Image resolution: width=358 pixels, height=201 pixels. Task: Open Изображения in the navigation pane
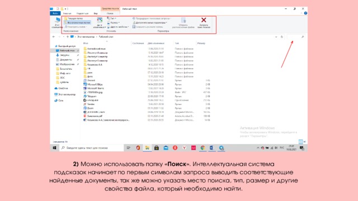[x=67, y=64]
